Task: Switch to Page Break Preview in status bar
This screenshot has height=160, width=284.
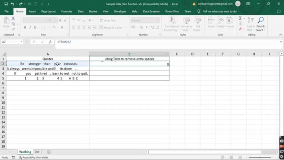Action: pyautogui.click(x=240, y=157)
